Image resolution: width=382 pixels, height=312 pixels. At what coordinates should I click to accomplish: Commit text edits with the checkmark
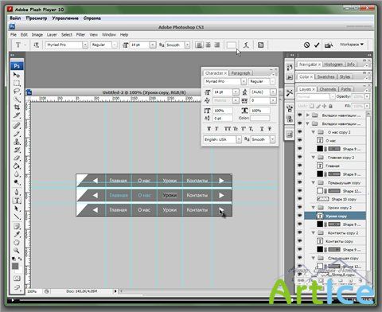(x=317, y=45)
